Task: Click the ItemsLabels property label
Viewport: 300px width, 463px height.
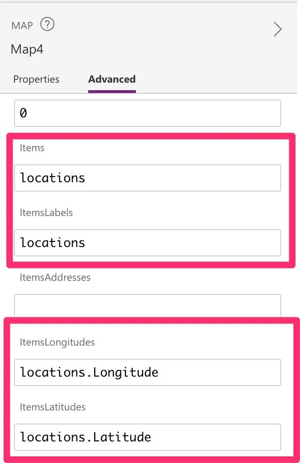Action: pos(46,213)
